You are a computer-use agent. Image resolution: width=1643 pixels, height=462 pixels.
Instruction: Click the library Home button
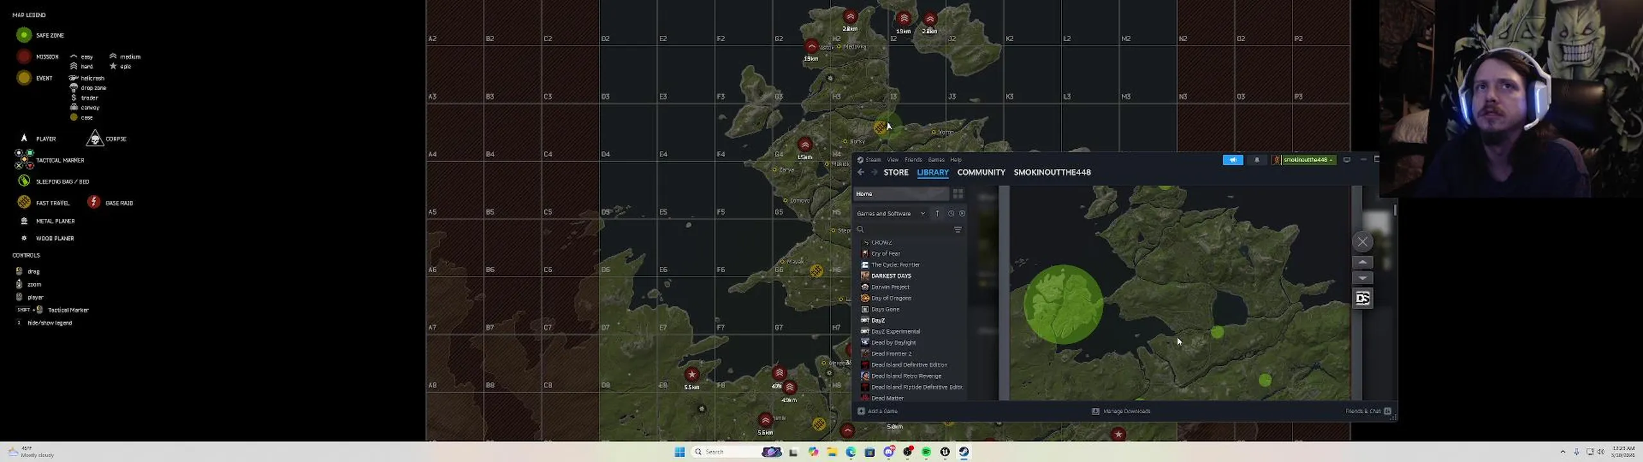click(901, 194)
